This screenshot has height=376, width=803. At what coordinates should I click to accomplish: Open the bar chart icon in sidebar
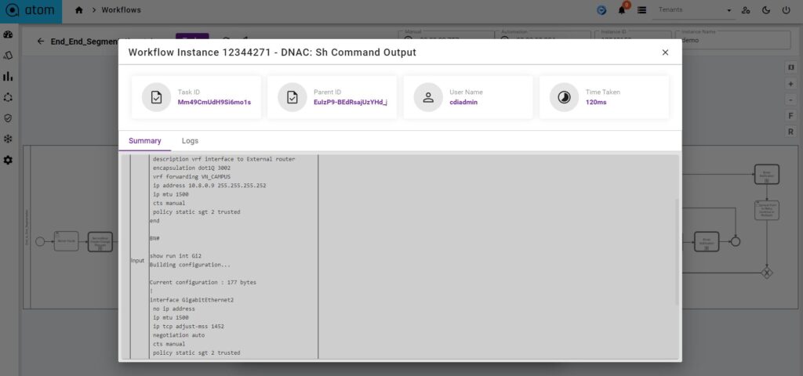click(8, 76)
